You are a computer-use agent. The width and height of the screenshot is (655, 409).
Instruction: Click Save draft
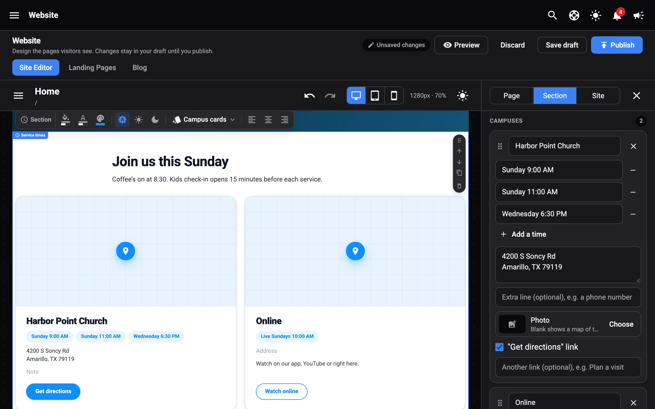562,45
